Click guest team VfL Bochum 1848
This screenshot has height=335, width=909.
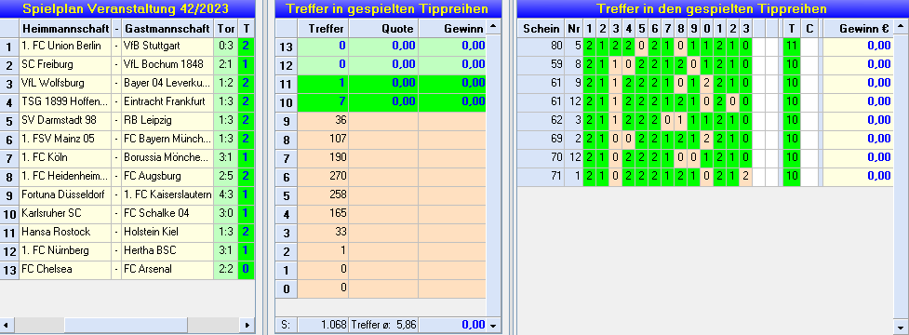point(168,65)
